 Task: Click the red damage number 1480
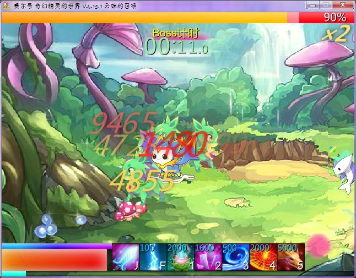(174, 145)
